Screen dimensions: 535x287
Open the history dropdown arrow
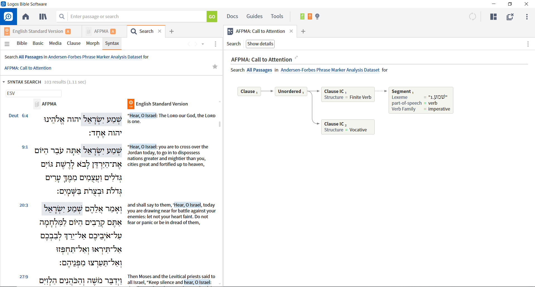coord(203,44)
